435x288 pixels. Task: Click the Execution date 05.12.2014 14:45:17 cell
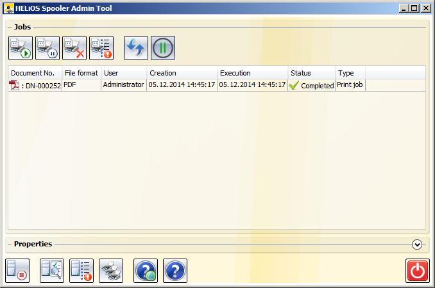pos(252,85)
